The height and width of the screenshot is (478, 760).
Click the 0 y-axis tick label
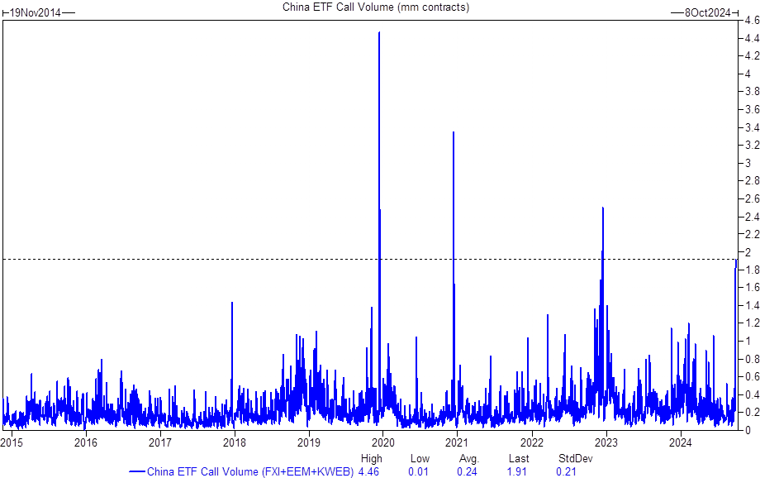point(749,430)
